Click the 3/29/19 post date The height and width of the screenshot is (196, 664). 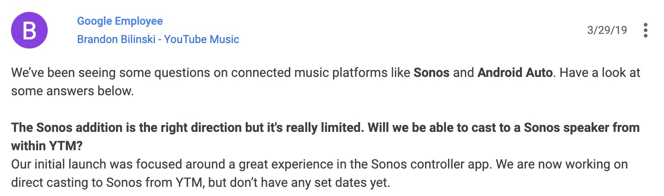coord(607,30)
